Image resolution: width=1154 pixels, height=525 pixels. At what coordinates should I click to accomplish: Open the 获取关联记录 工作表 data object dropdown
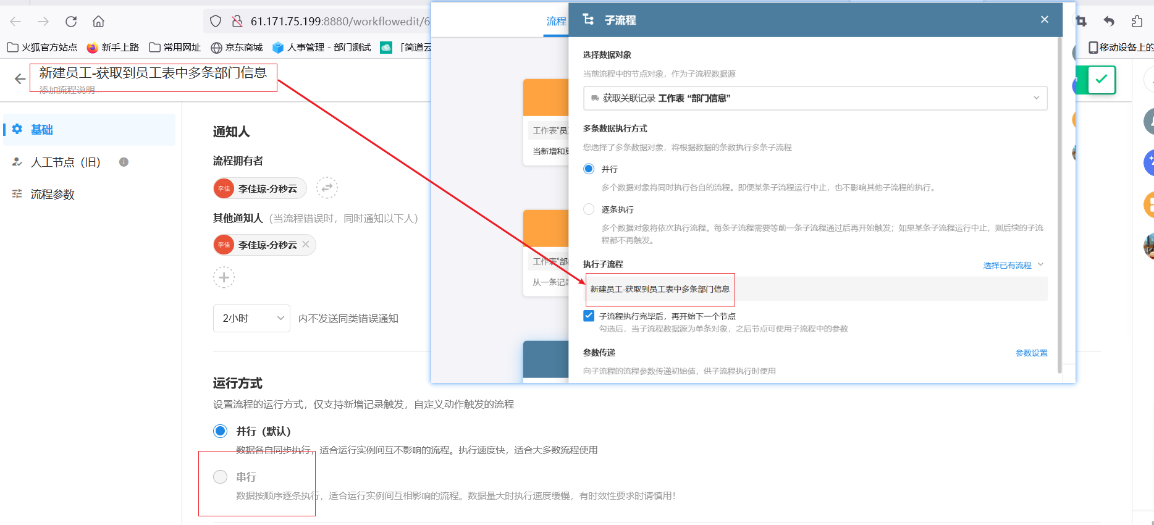click(x=815, y=98)
